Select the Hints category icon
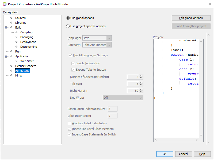 [x=11, y=75]
